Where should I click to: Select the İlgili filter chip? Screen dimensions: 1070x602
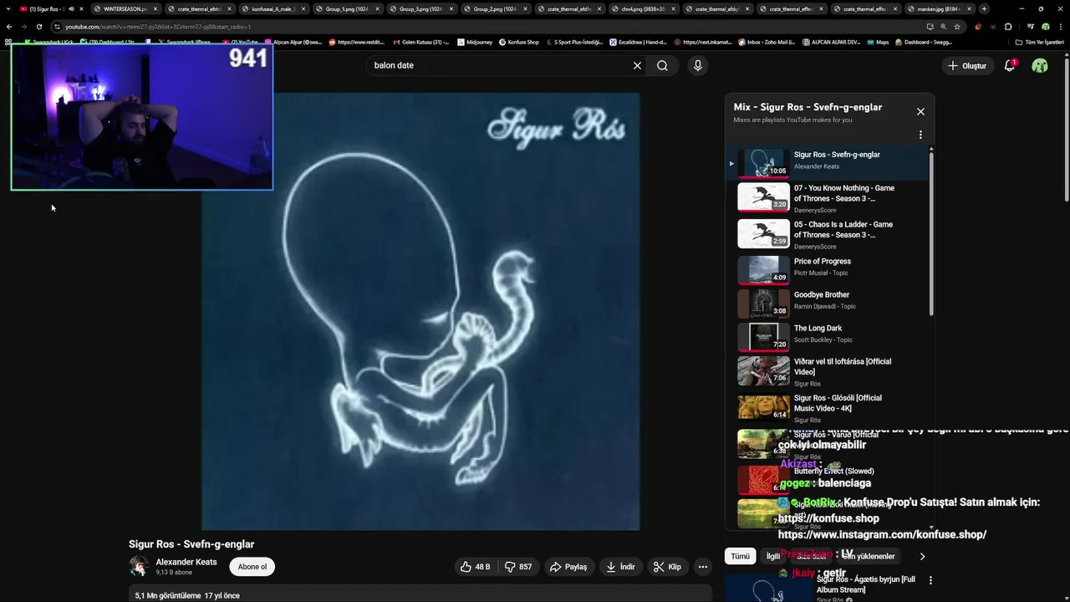click(773, 556)
